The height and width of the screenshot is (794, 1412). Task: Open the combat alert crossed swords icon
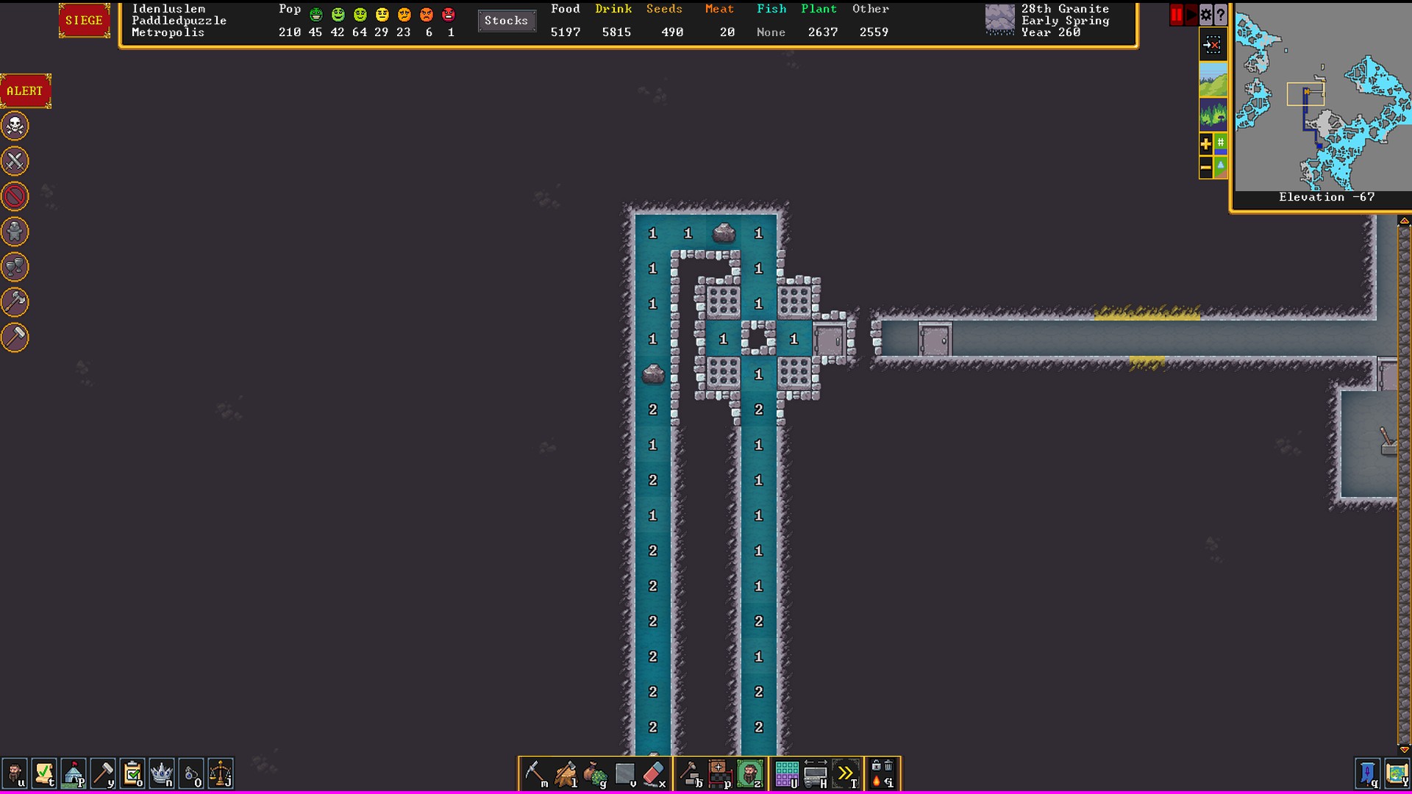pyautogui.click(x=15, y=161)
